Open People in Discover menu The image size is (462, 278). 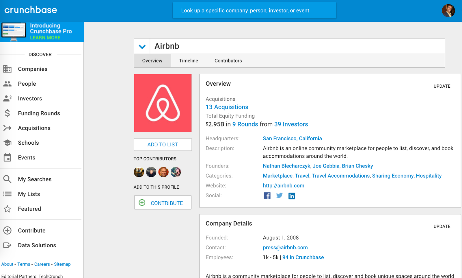pos(27,84)
